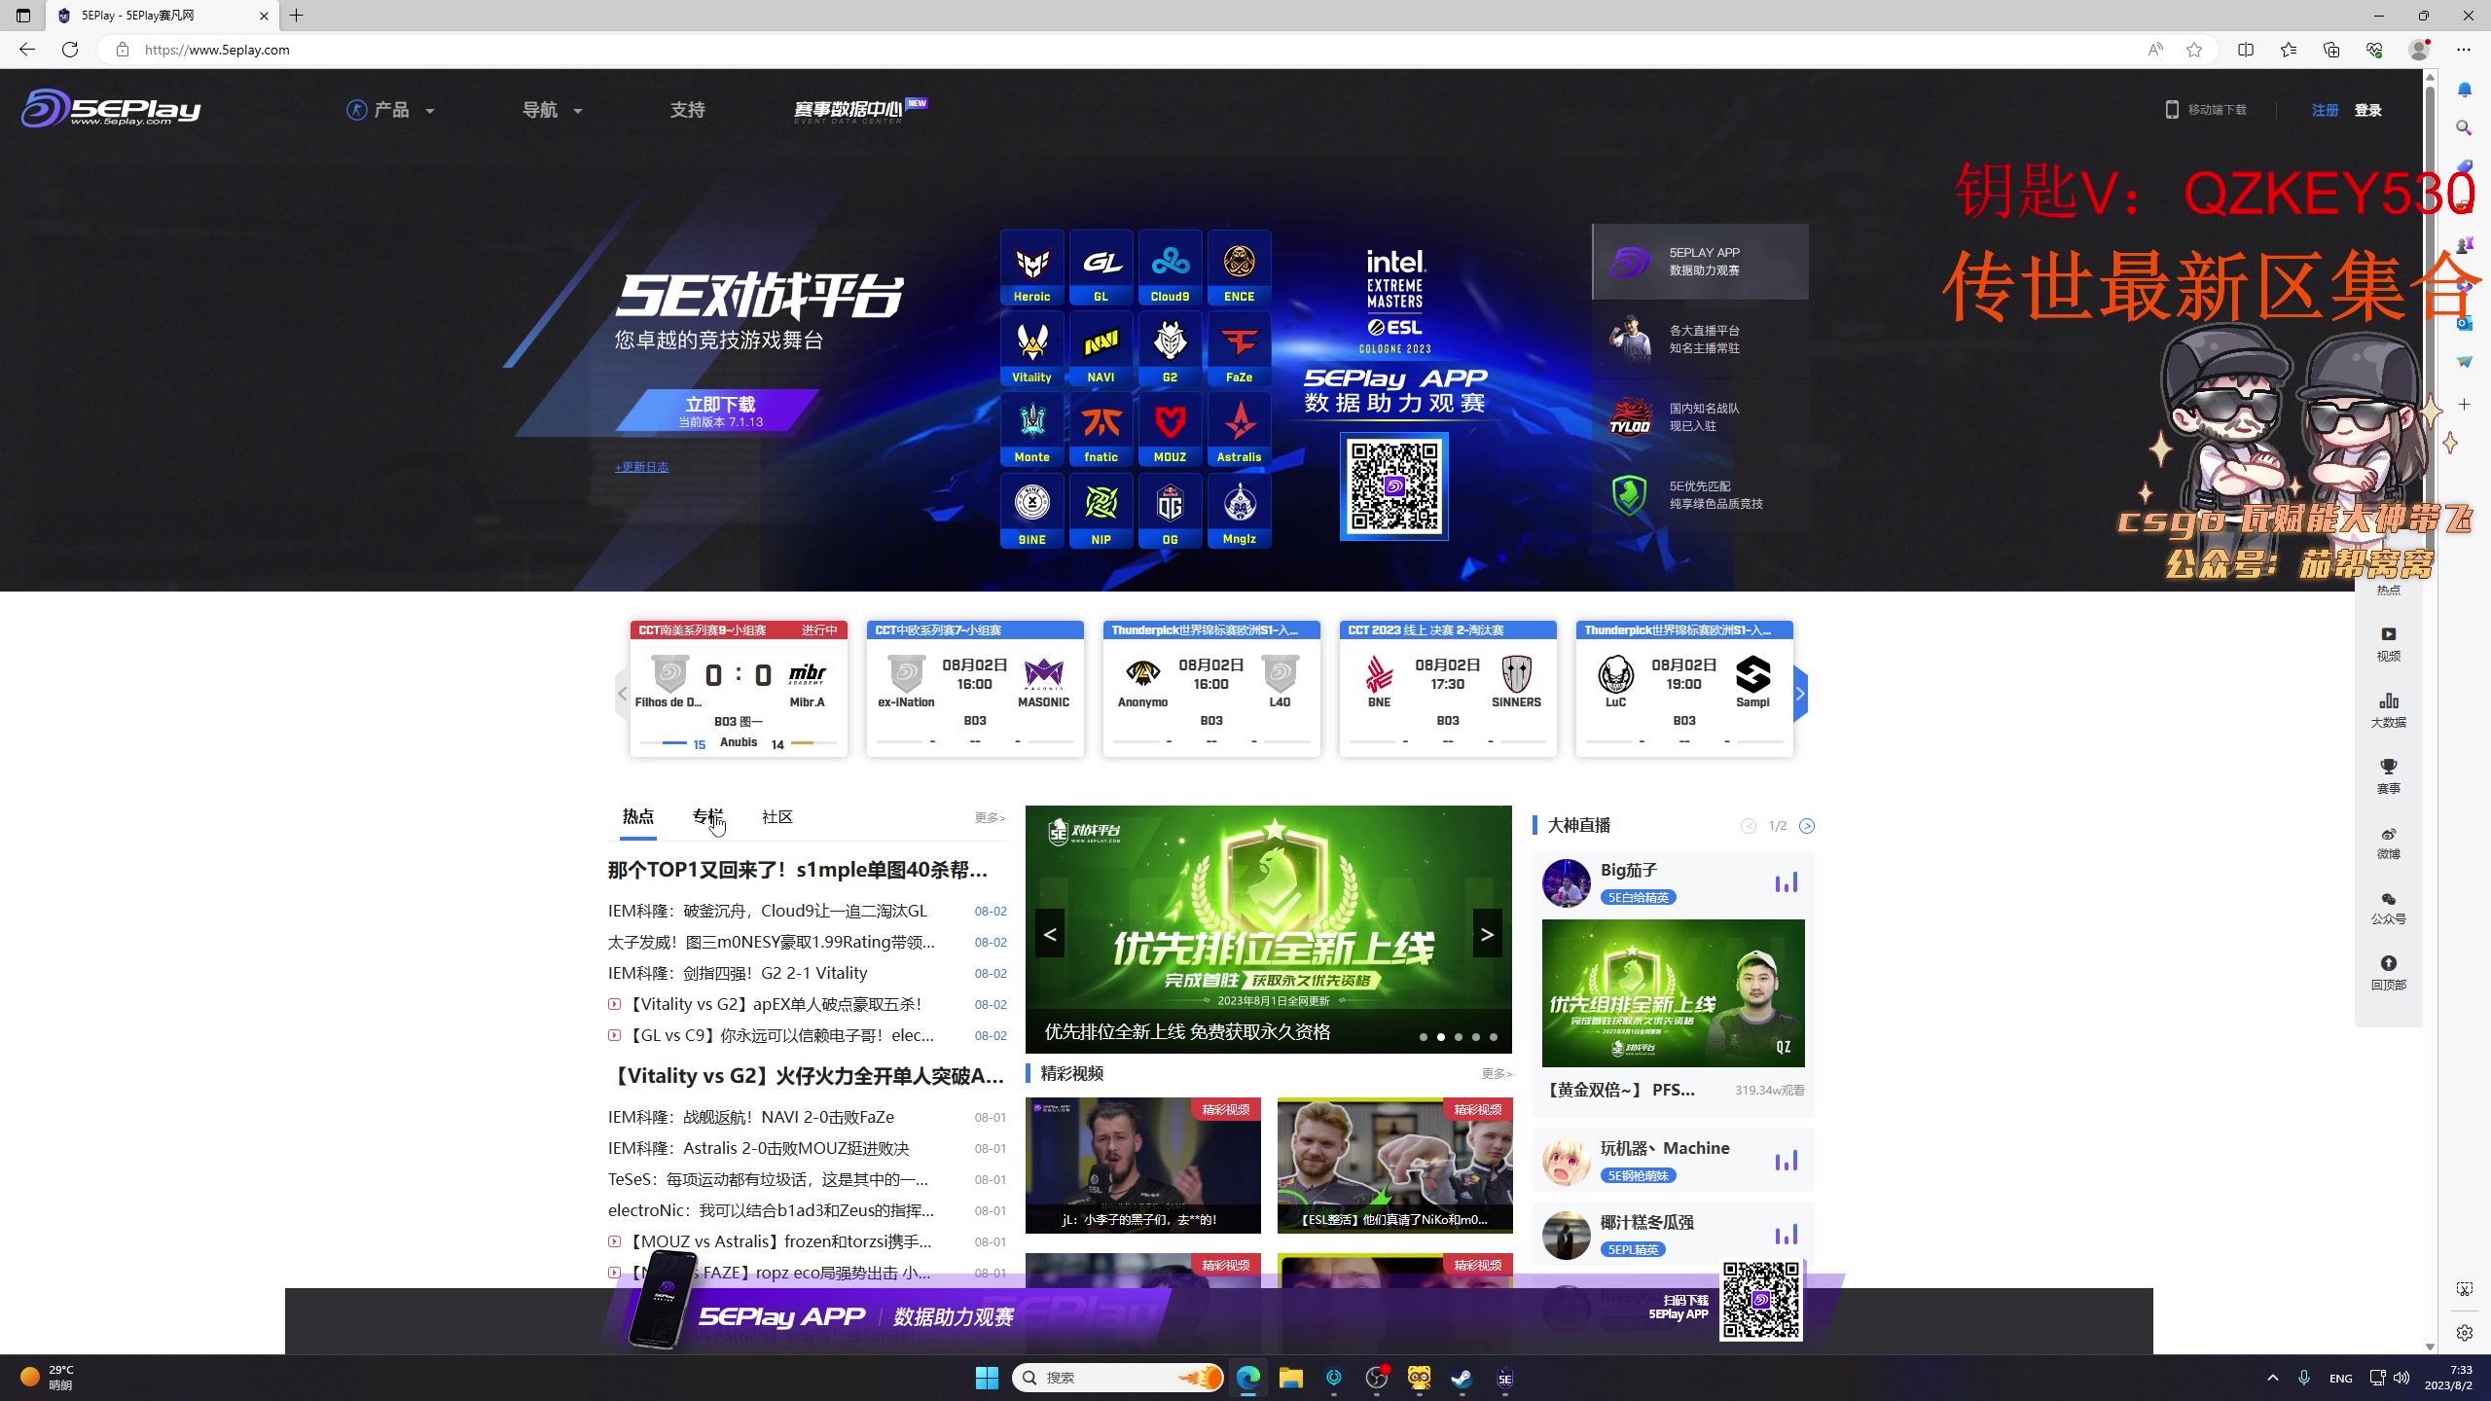This screenshot has height=1401, width=2491.
Task: Switch to the 社区 tab
Action: pos(777,817)
